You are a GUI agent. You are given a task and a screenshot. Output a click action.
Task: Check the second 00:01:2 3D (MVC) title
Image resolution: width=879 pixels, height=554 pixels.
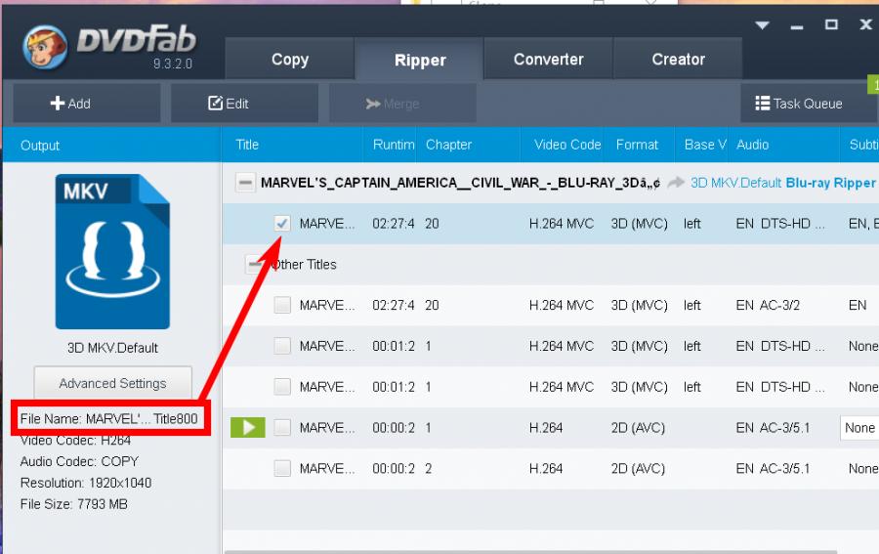(282, 387)
